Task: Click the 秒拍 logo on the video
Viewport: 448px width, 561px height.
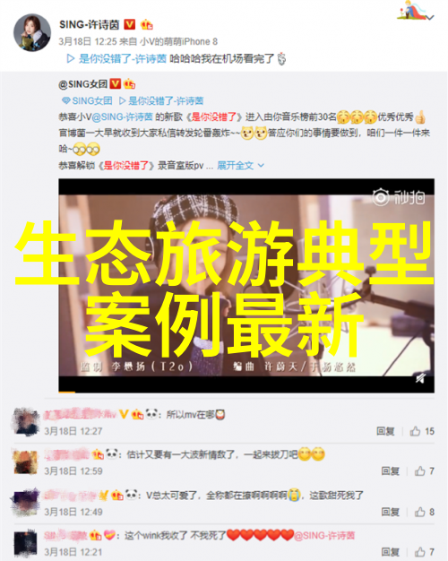Action: [x=399, y=197]
